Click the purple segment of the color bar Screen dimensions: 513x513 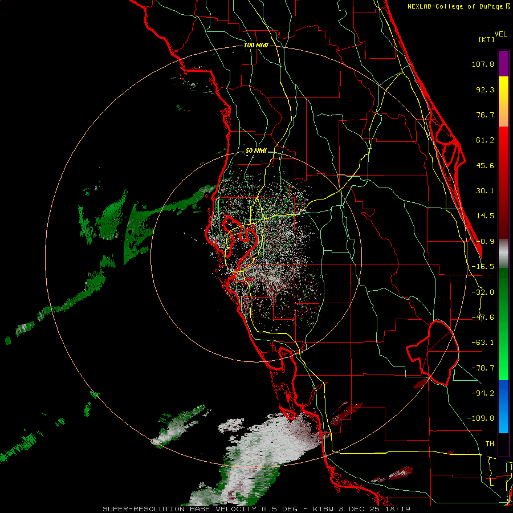point(503,63)
